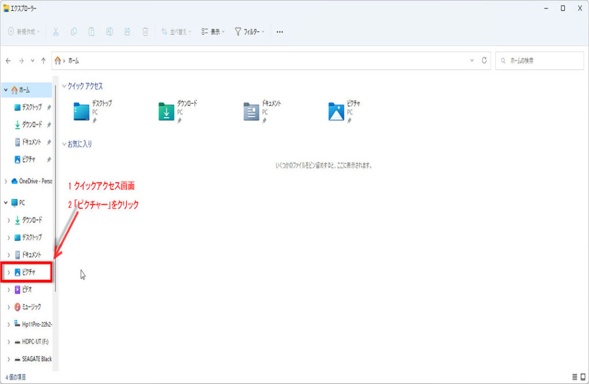Click the Paste clipboard icon
The image size is (589, 384).
[x=91, y=32]
